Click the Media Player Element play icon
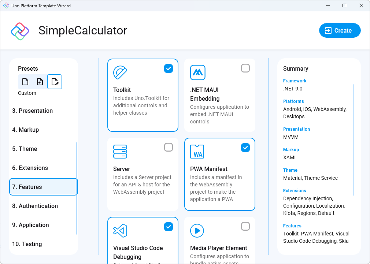The width and height of the screenshot is (370, 264). [197, 230]
